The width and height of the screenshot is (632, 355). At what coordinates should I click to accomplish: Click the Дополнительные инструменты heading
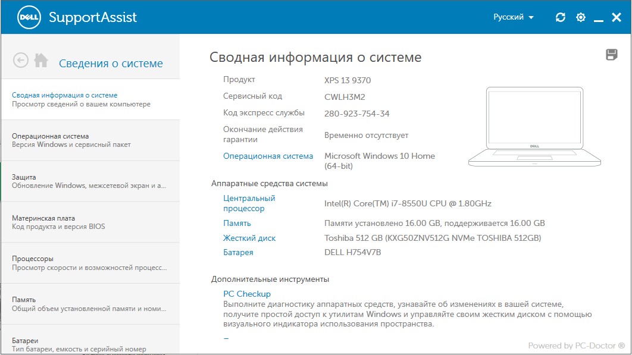click(x=270, y=279)
